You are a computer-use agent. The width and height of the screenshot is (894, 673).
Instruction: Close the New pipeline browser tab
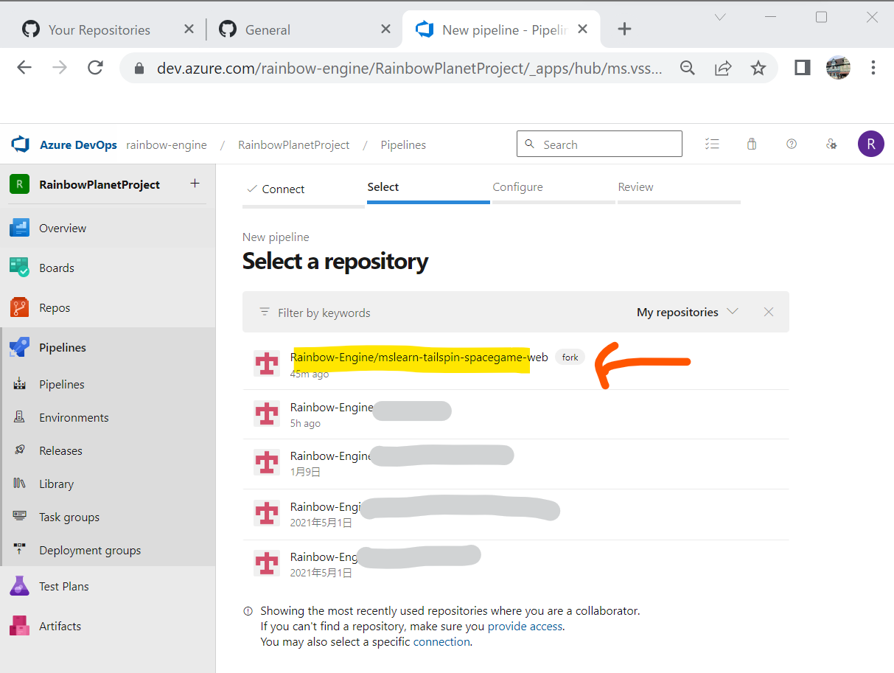583,29
